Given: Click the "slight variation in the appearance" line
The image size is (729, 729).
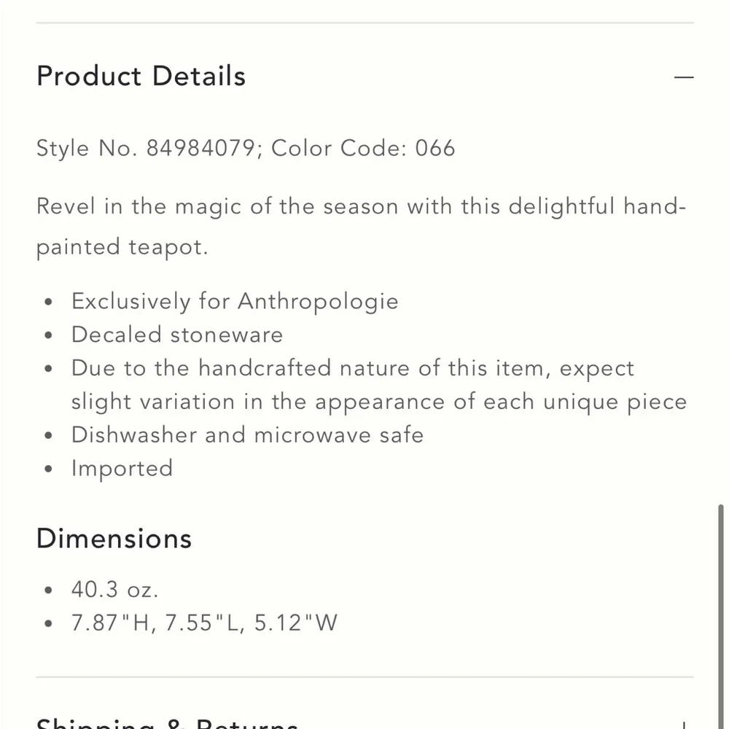Looking at the screenshot, I should tap(379, 402).
